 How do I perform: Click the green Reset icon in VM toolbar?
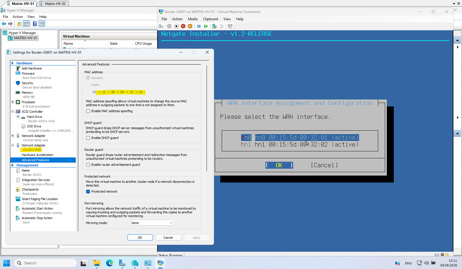point(206,26)
